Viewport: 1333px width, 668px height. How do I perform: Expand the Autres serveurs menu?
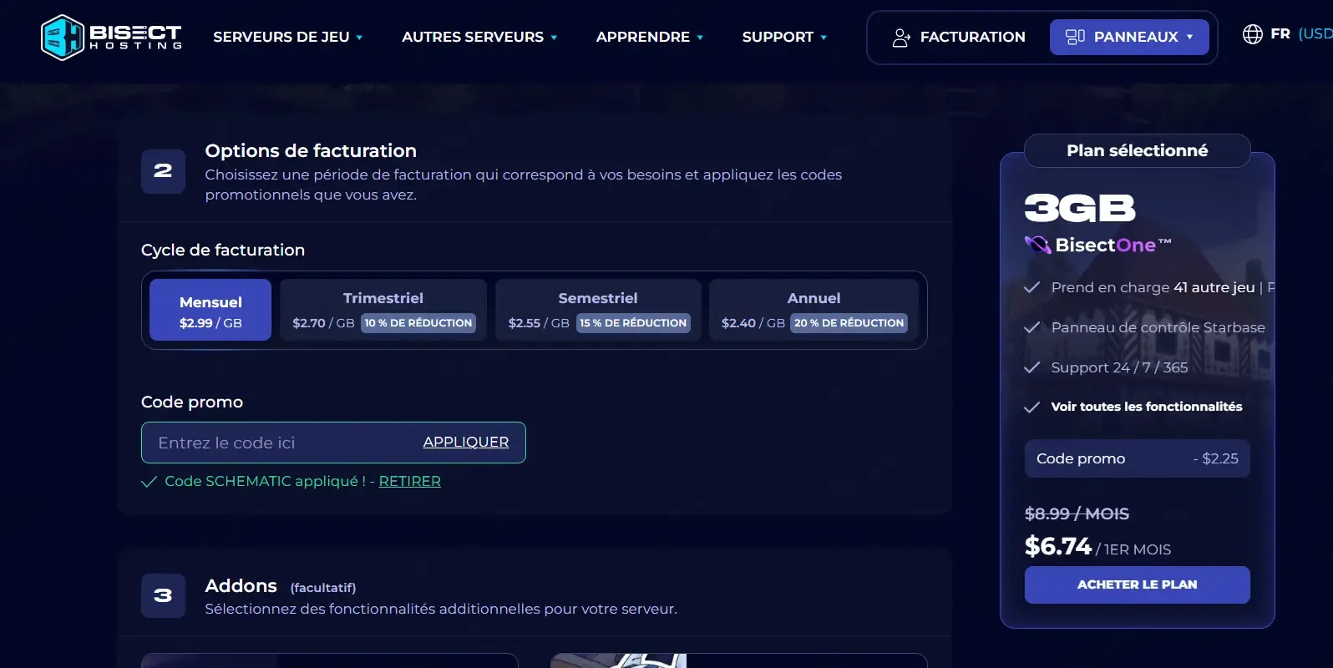tap(479, 37)
